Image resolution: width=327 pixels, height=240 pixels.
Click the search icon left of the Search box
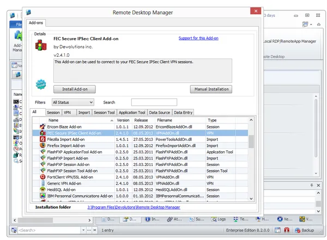(14, 230)
